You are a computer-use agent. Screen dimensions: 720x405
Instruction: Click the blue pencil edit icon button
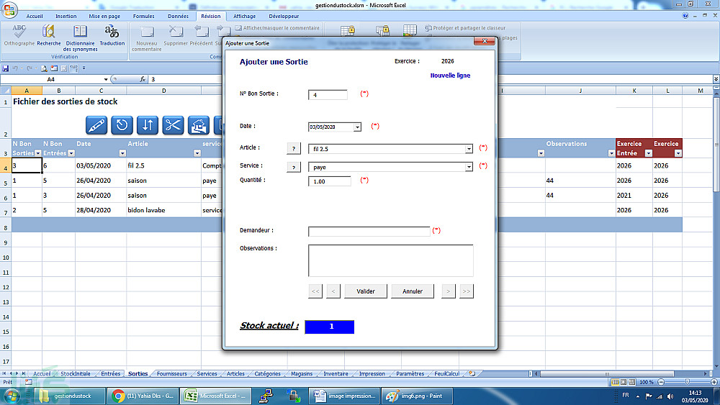pyautogui.click(x=96, y=125)
